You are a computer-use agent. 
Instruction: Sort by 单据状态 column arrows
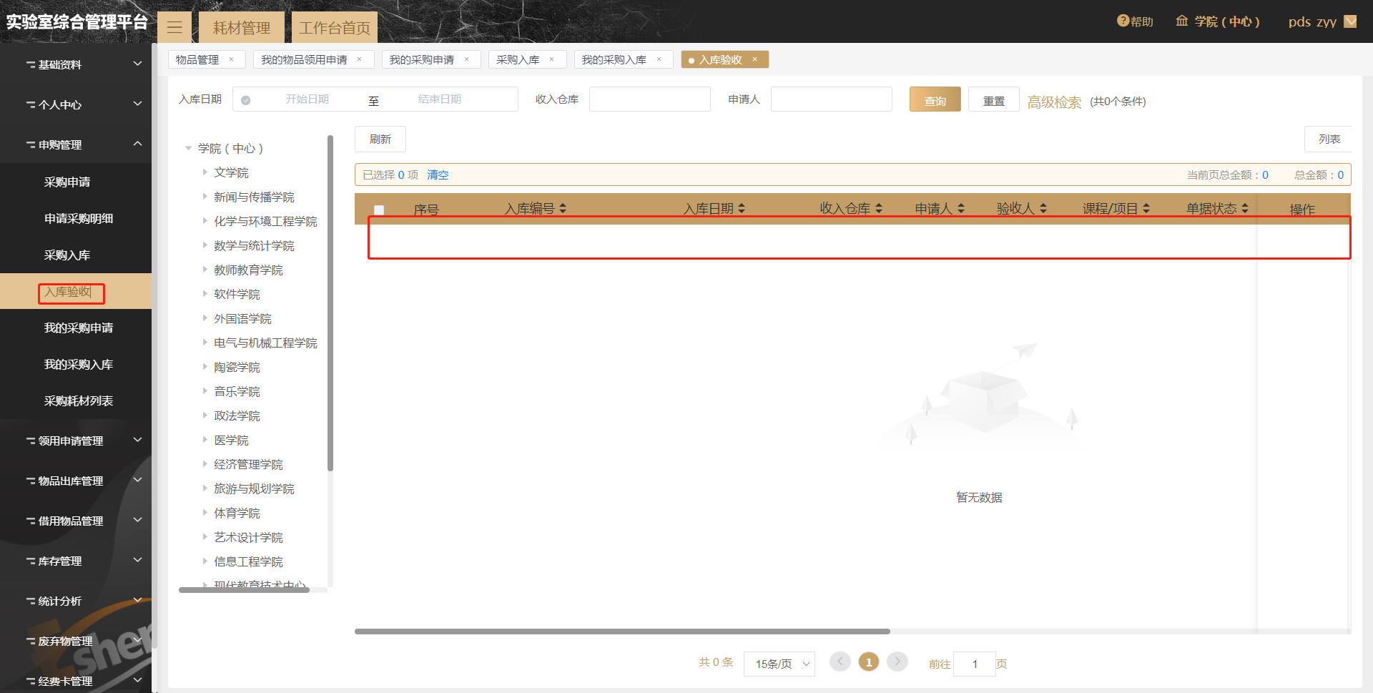click(x=1245, y=208)
